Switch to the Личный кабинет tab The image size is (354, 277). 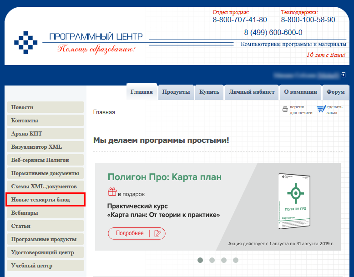click(x=252, y=92)
